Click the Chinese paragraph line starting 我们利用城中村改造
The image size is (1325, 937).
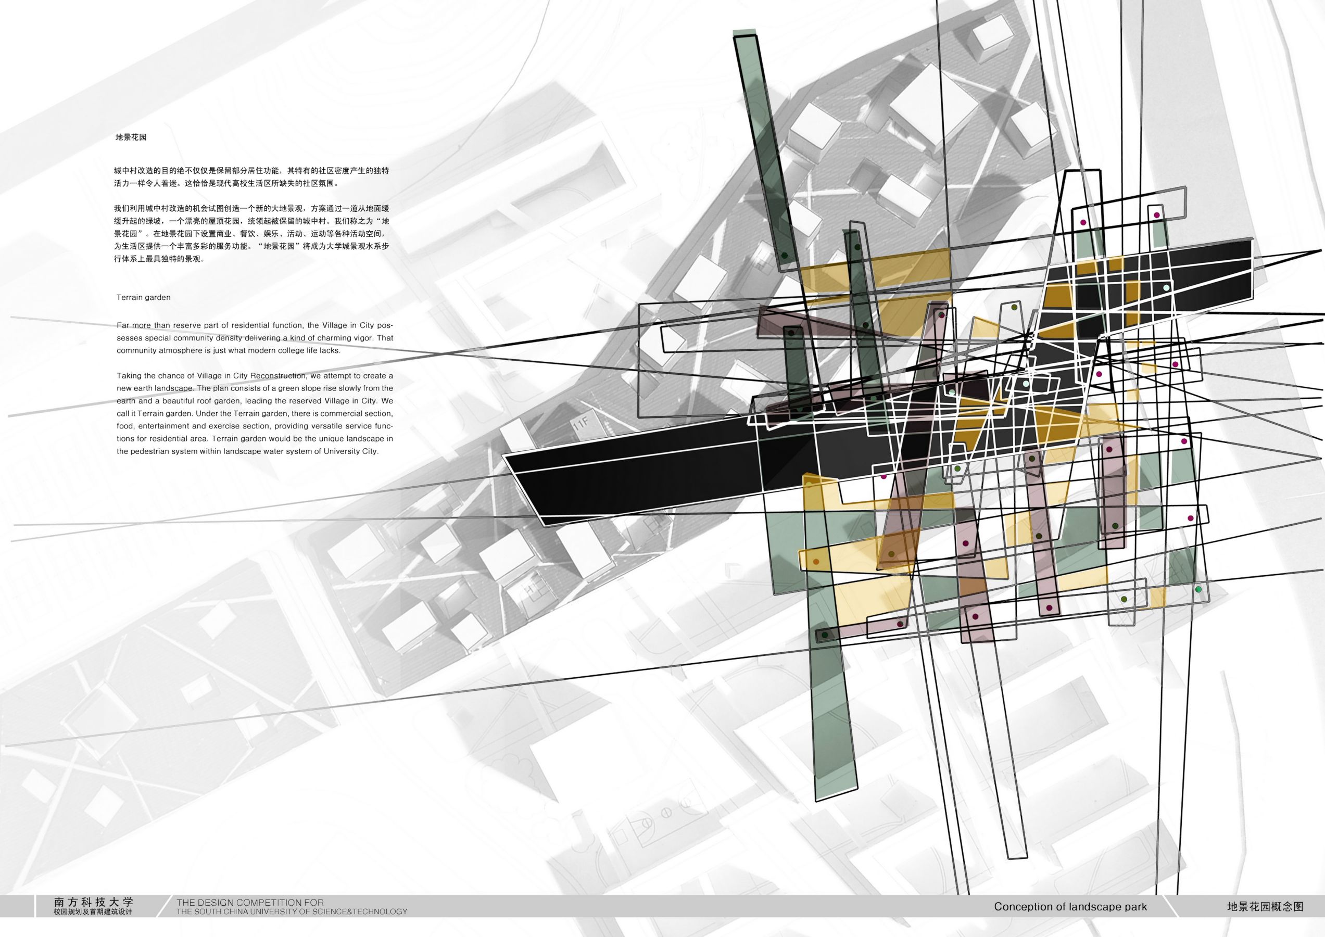(251, 208)
